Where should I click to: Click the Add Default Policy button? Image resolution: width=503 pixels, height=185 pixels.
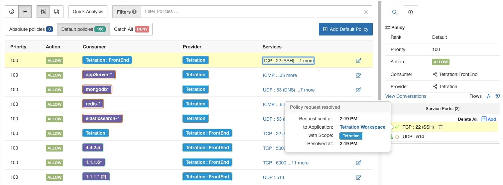point(345,29)
